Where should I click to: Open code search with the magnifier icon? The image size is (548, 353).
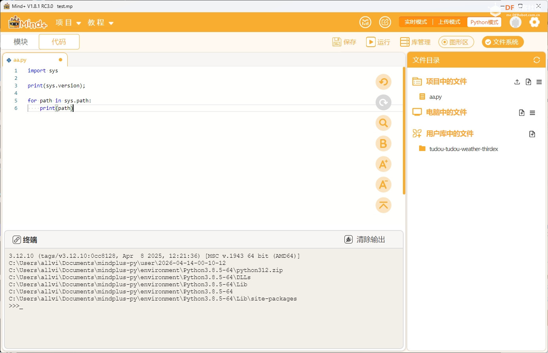tap(383, 123)
